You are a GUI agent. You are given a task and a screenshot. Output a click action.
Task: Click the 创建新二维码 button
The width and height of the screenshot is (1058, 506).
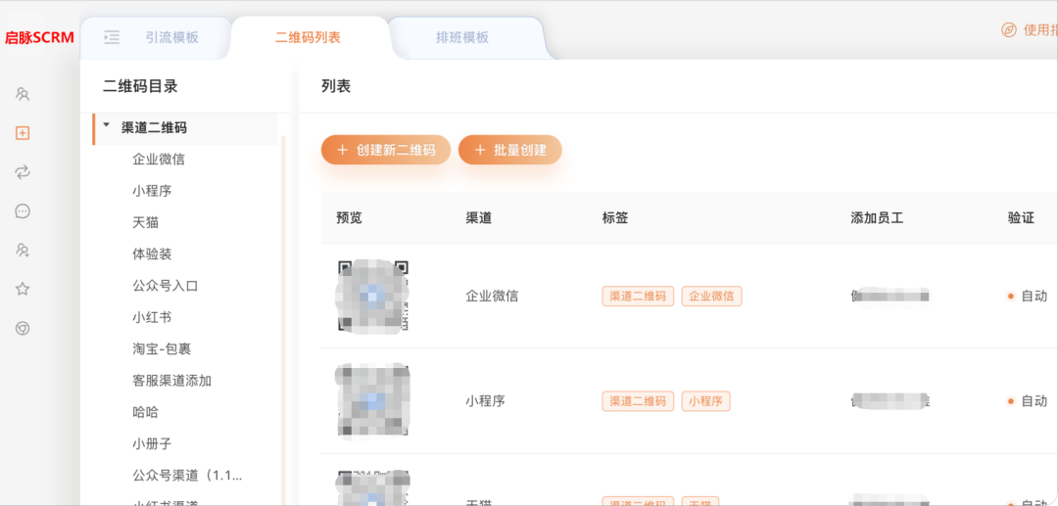(x=386, y=150)
